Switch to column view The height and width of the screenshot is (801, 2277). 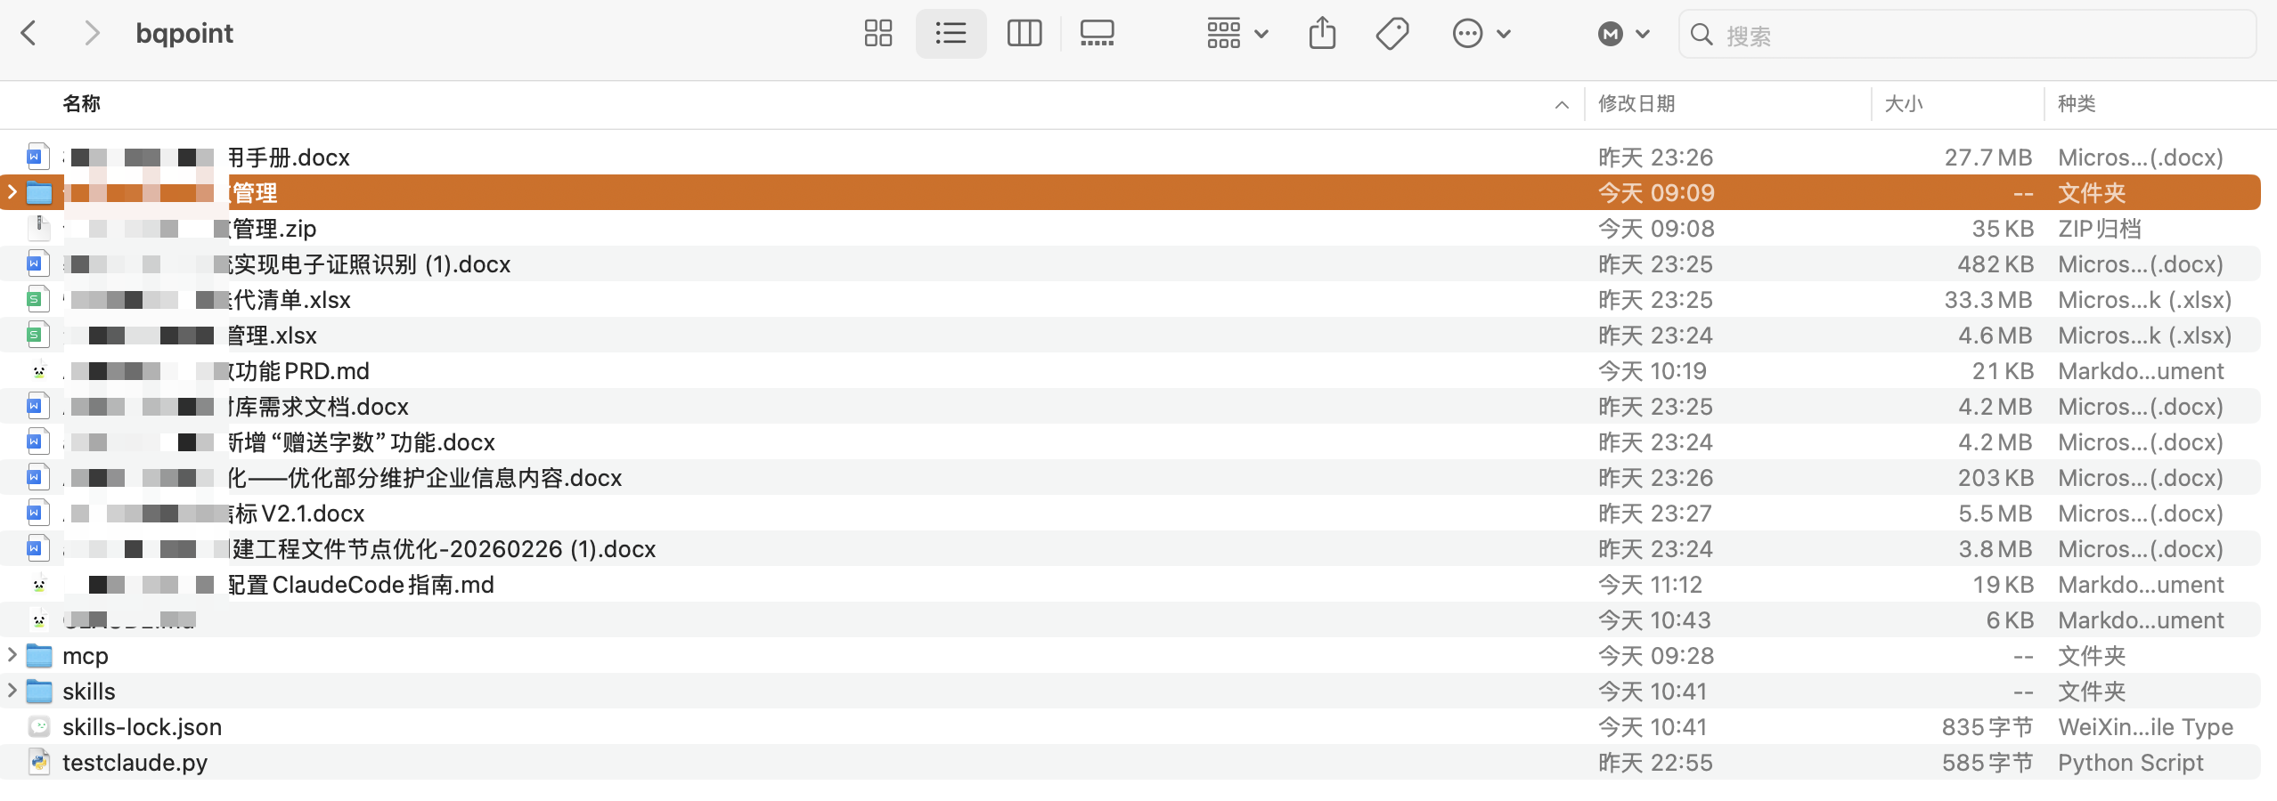pos(1024,34)
